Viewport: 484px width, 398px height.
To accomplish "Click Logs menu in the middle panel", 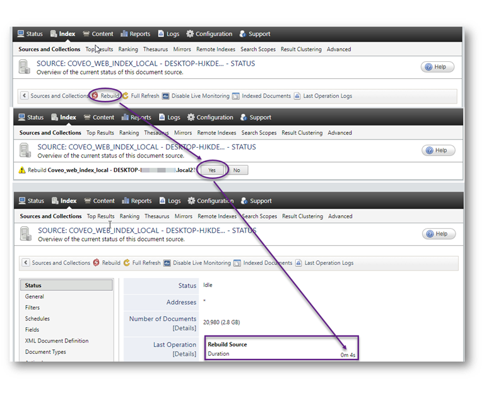I will pos(170,117).
